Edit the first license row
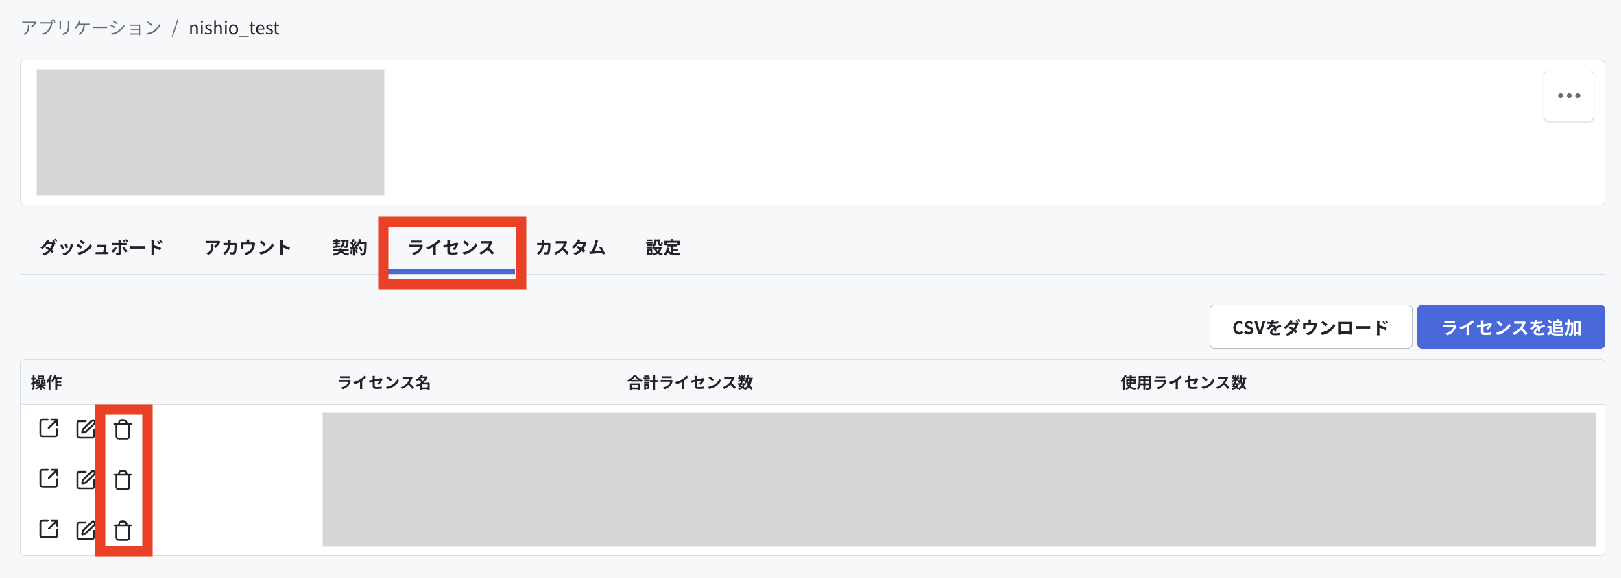 [x=86, y=429]
